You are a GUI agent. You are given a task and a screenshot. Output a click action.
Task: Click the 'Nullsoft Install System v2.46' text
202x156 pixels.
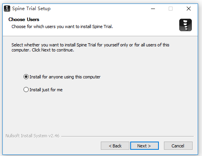pyautogui.click(x=33, y=136)
